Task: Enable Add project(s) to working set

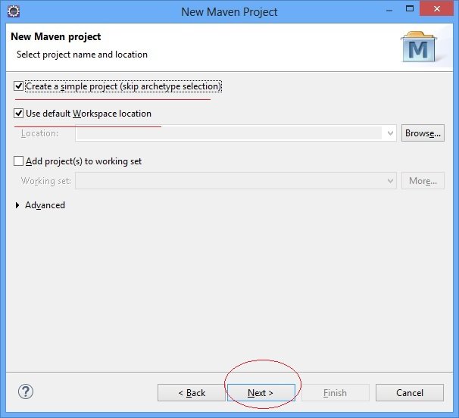Action: [x=18, y=161]
